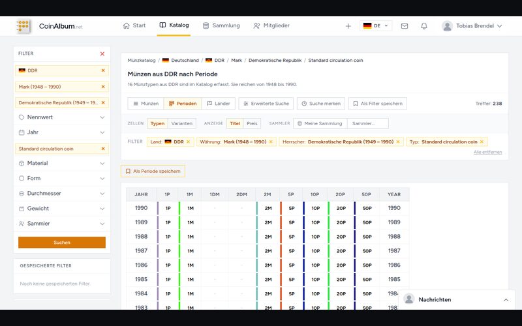
Task: Click the Sammler... input field
Action: coord(367,123)
